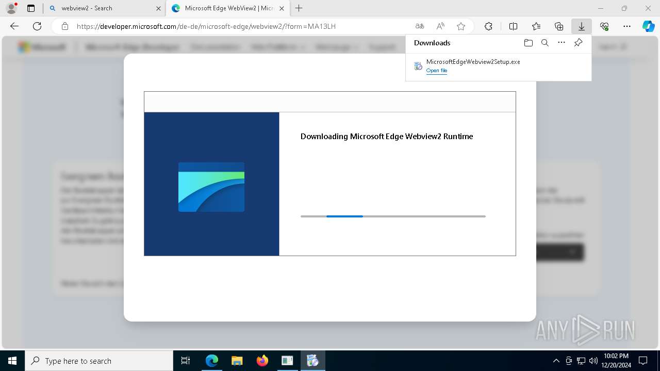The image size is (660, 371).
Task: Open Collections icon in toolbar
Action: [559, 26]
